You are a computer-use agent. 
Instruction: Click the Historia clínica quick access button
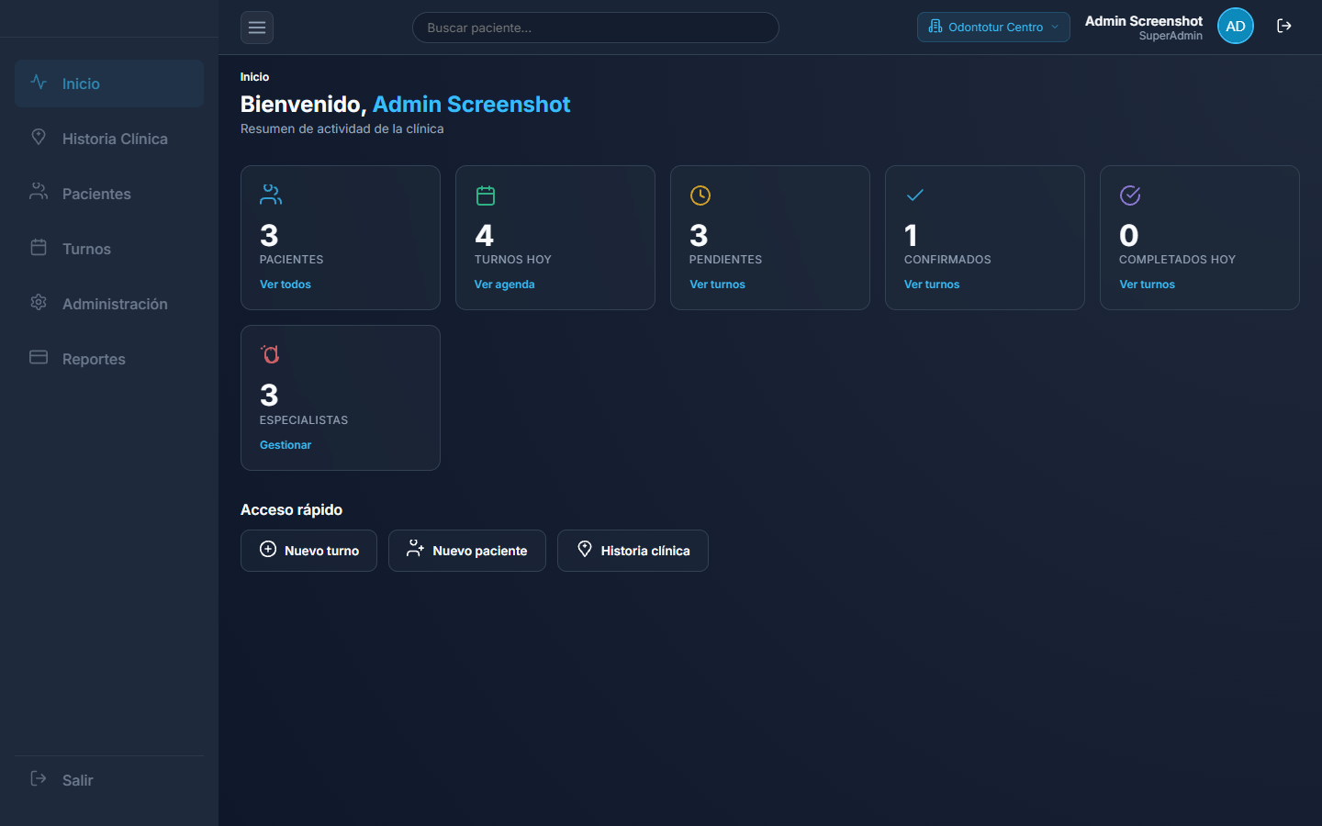(633, 551)
